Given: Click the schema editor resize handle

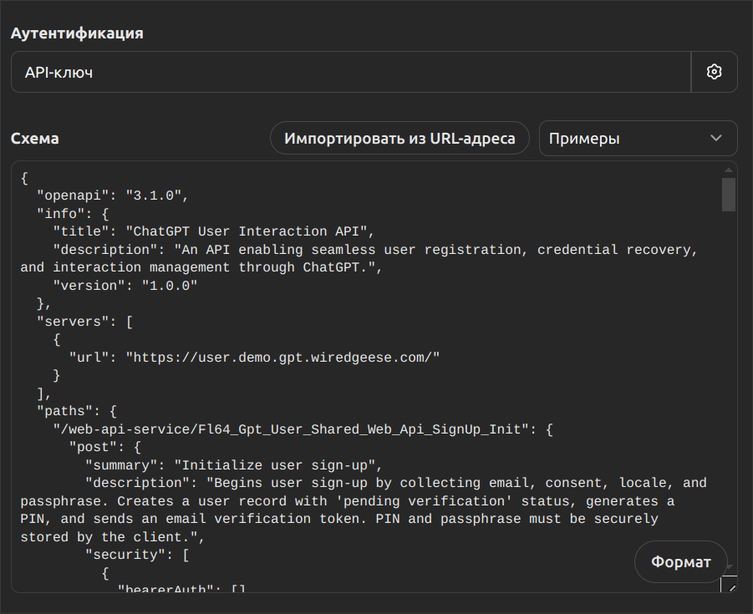Looking at the screenshot, I should [x=730, y=586].
